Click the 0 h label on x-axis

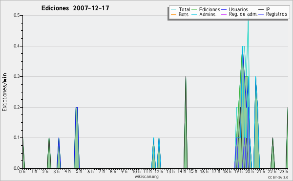click(22, 171)
